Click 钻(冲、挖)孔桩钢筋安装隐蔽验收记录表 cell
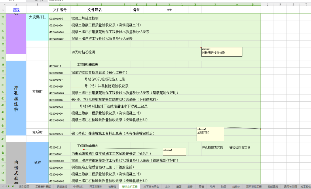Screen dimensions: 311x189 click(x=115, y=100)
